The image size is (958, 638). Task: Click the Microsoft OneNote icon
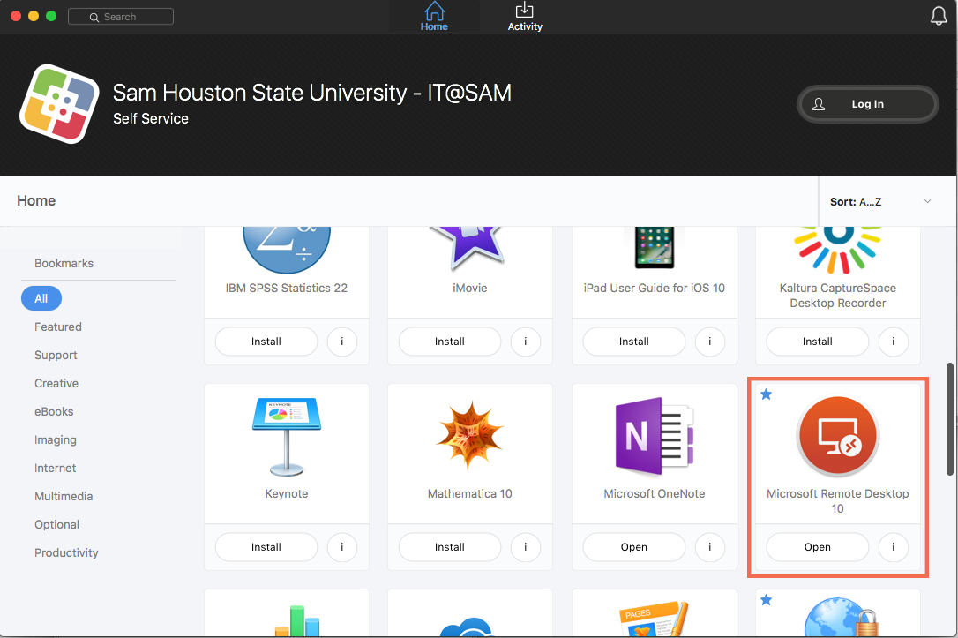tap(655, 436)
